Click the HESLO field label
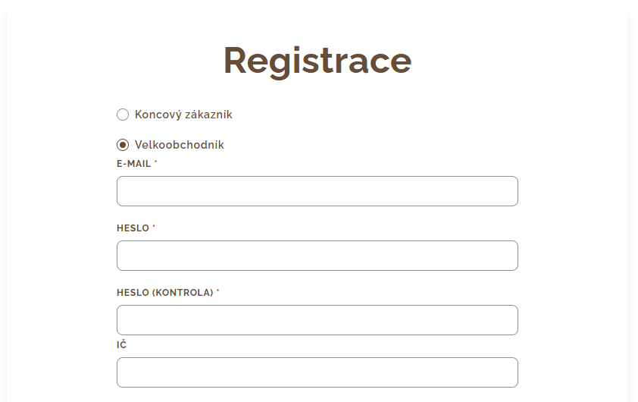This screenshot has width=638, height=402. [x=133, y=228]
